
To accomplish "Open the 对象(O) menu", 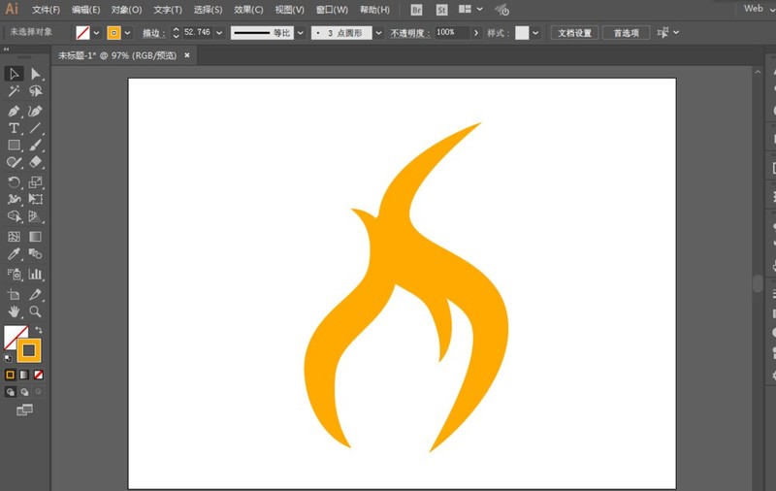I will click(126, 10).
